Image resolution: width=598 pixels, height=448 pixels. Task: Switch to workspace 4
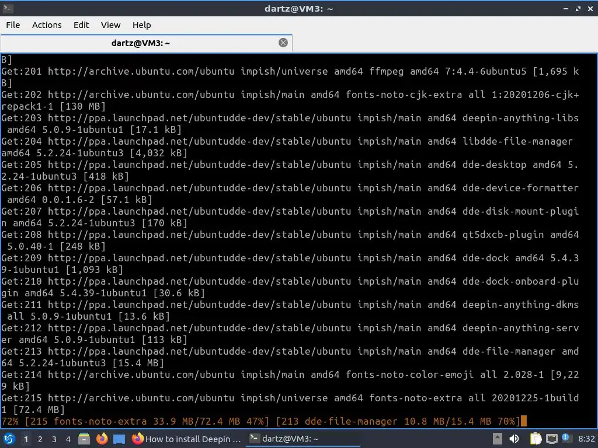(68, 439)
